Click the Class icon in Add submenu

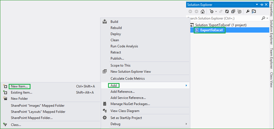point(5,125)
